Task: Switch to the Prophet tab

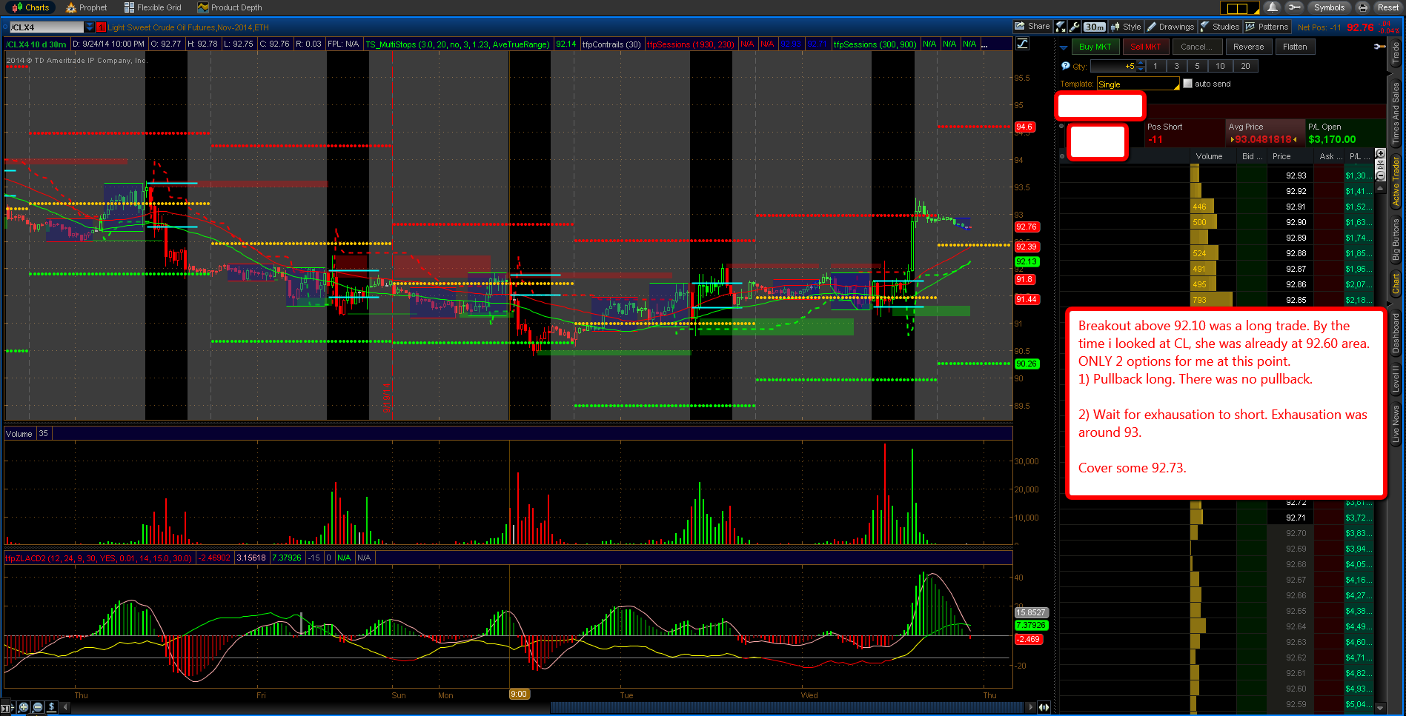Action: pyautogui.click(x=86, y=7)
